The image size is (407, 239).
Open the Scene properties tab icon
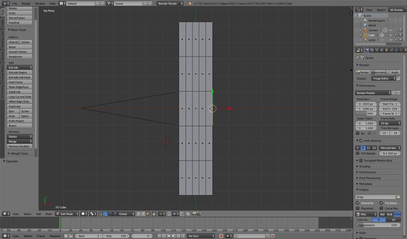[x=376, y=50]
